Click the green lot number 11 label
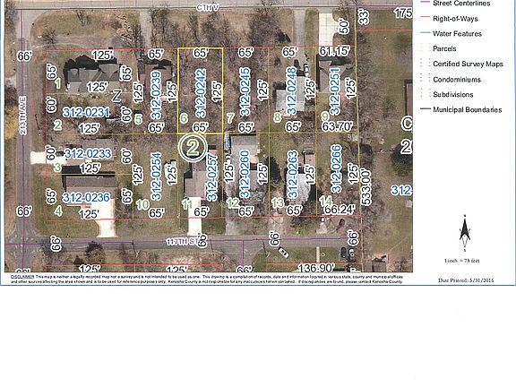 click(x=186, y=204)
